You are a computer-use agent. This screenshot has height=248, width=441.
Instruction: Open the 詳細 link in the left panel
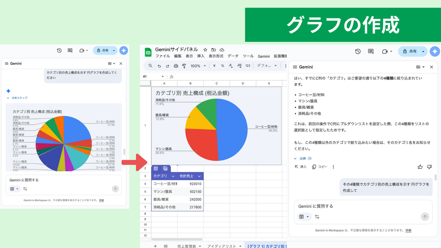(x=102, y=200)
